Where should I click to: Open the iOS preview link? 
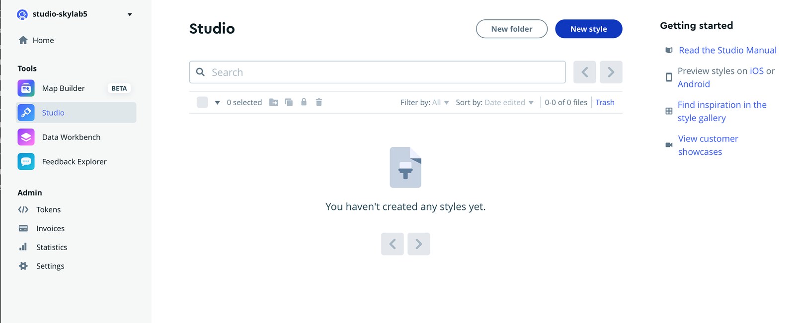(x=757, y=71)
